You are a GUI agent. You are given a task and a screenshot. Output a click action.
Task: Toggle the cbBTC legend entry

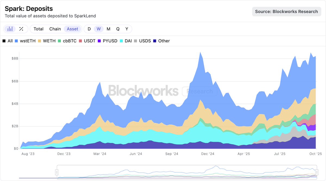pyautogui.click(x=70, y=41)
